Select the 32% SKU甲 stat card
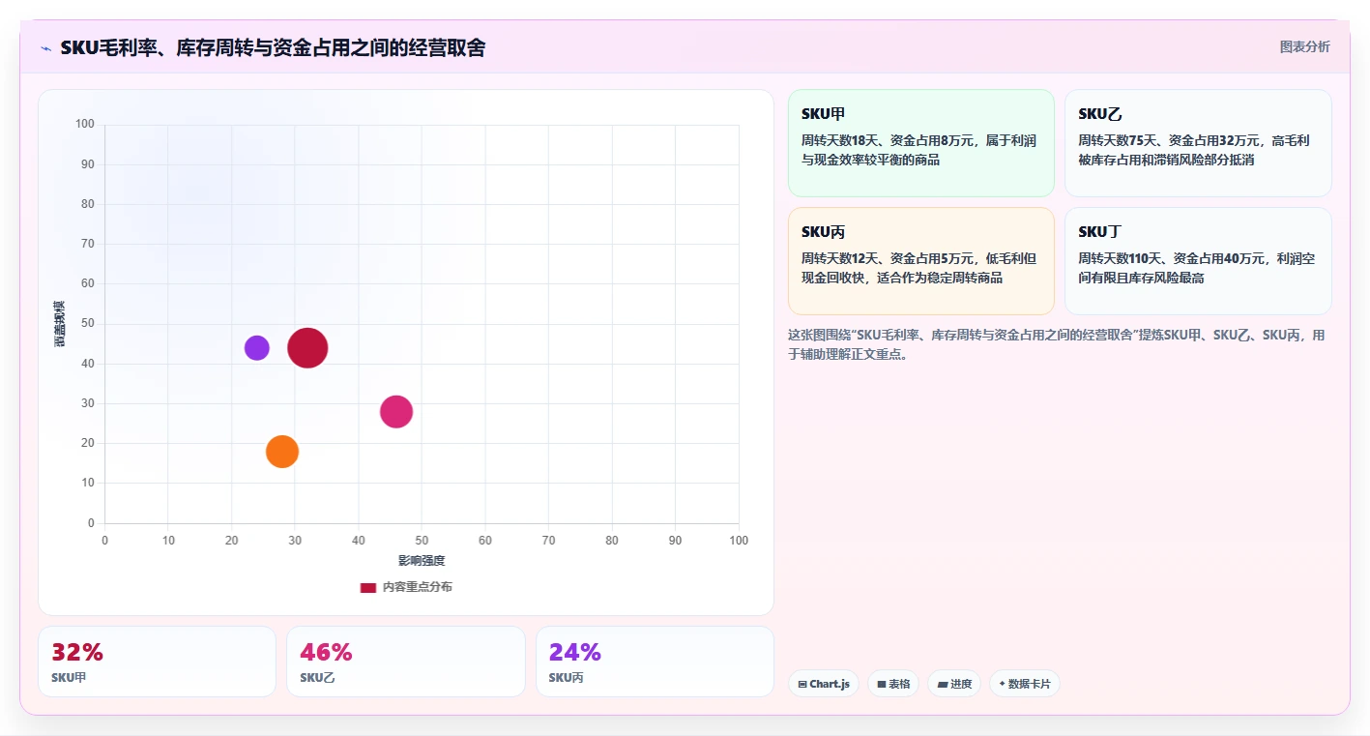Image resolution: width=1370 pixels, height=736 pixels. [157, 662]
